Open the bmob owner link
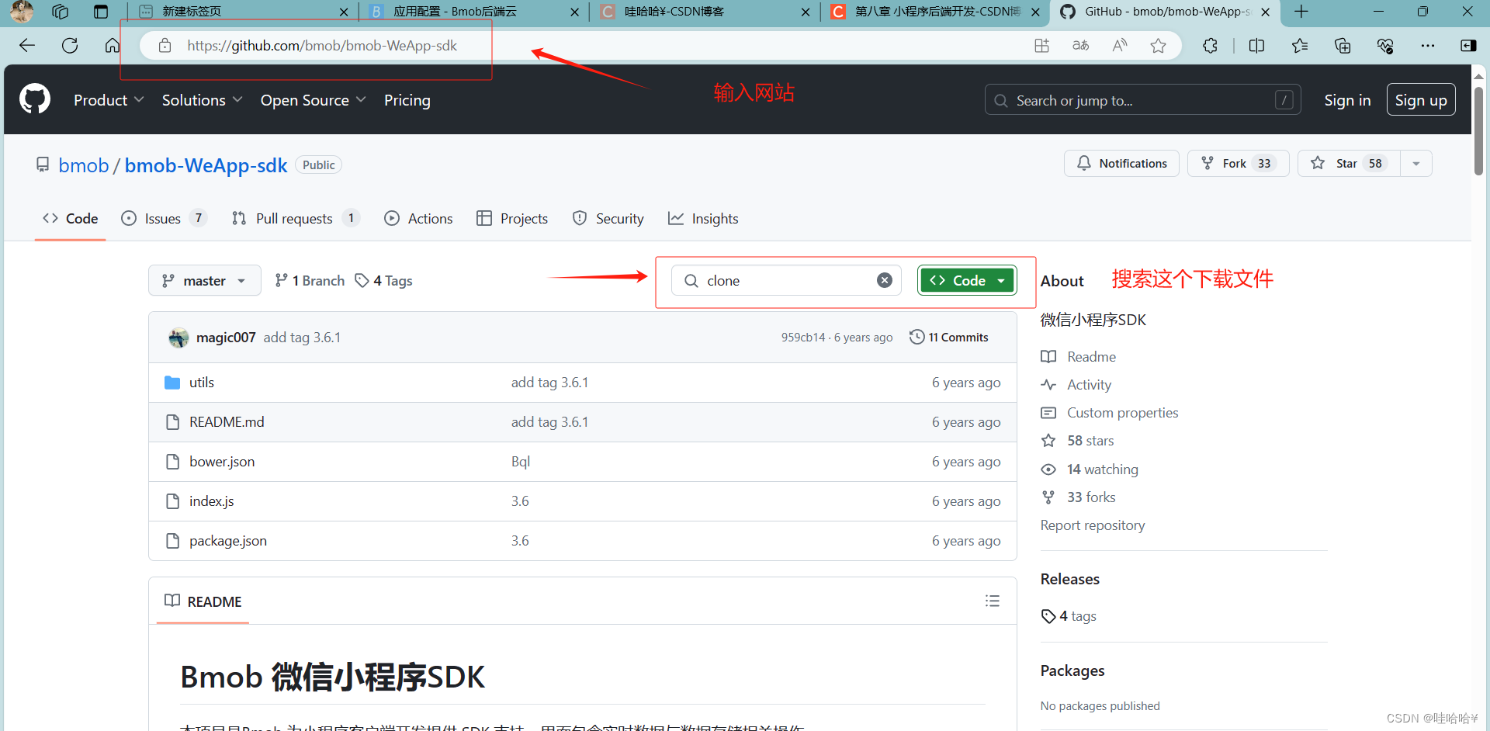 84,165
